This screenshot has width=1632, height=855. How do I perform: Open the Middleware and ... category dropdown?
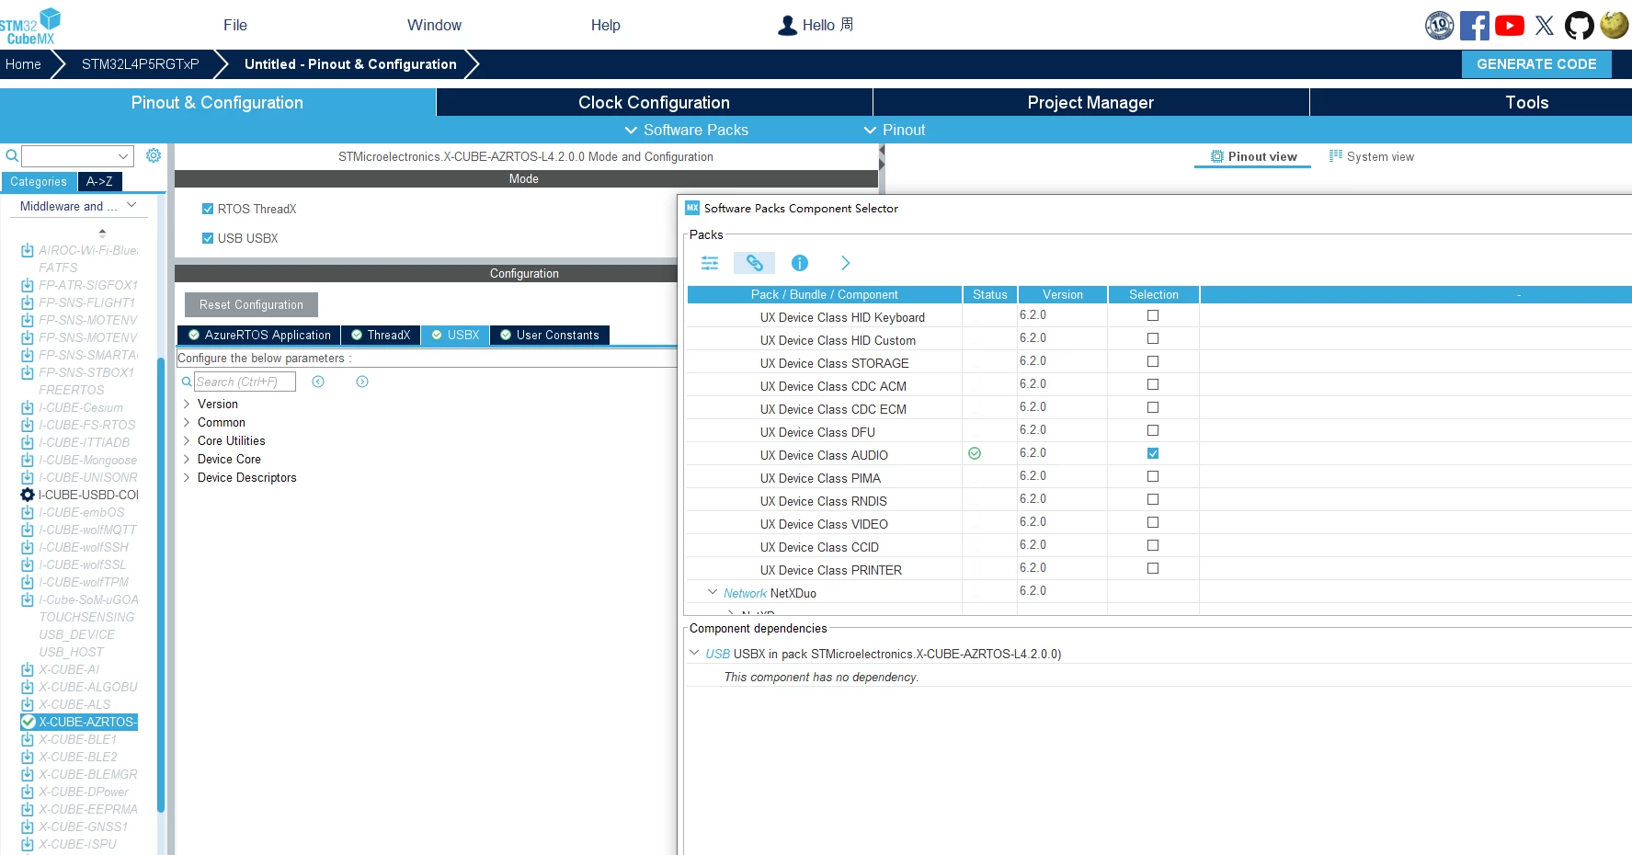(77, 206)
